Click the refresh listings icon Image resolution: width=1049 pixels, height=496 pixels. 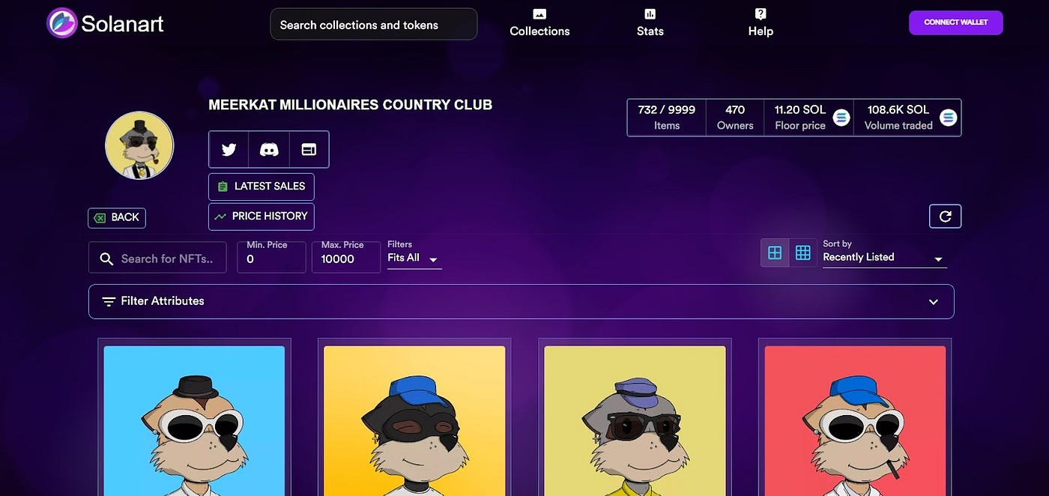tap(945, 216)
